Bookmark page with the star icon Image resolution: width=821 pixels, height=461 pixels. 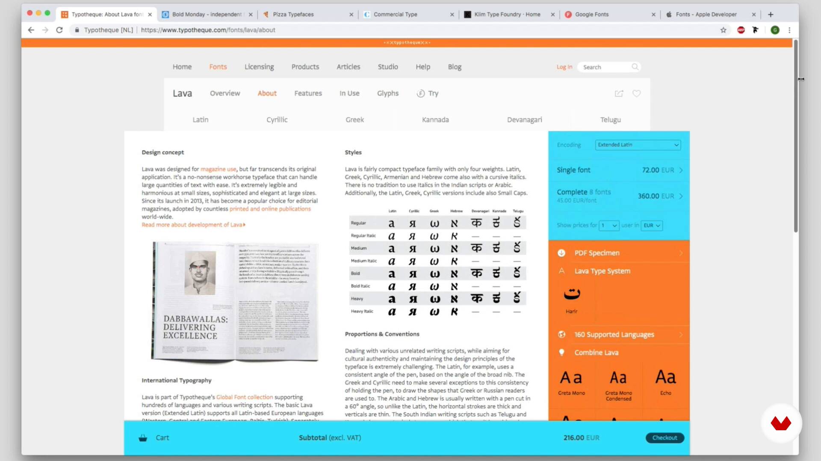click(723, 30)
